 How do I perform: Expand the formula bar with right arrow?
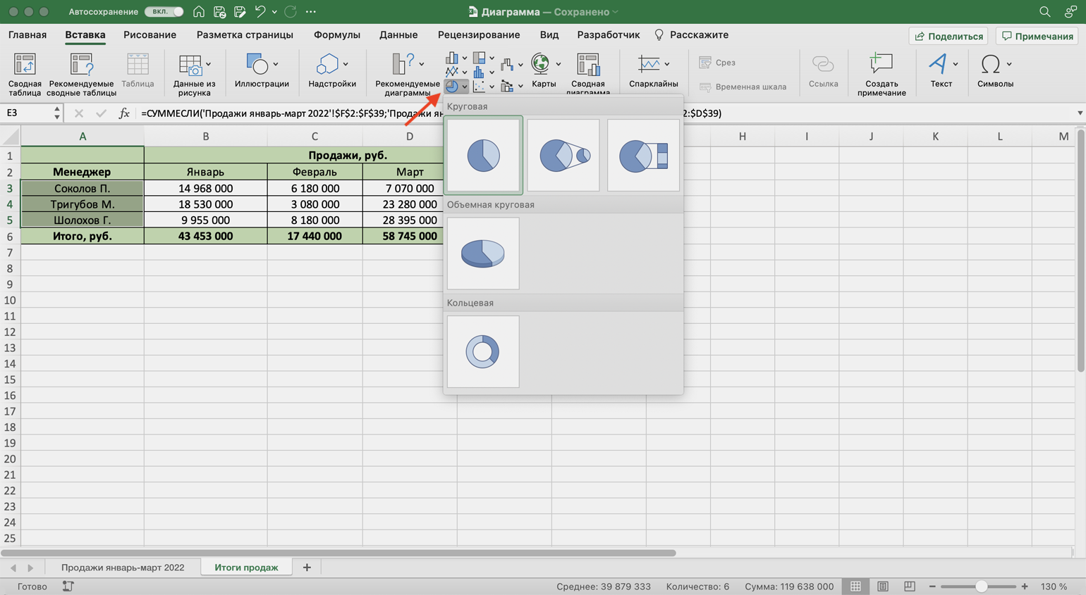[1079, 113]
